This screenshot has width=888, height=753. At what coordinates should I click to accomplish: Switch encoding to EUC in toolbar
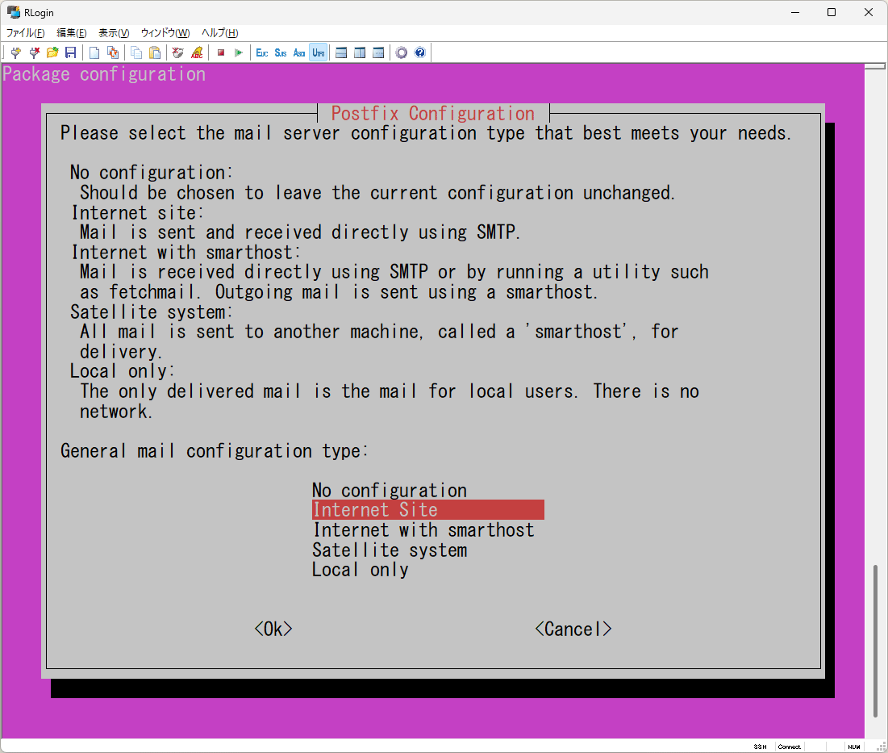262,52
